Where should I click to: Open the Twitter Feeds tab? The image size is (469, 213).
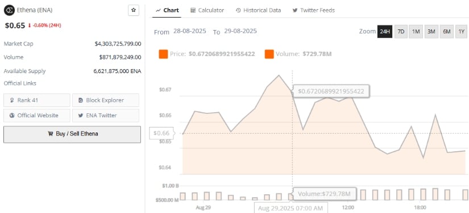tap(313, 10)
